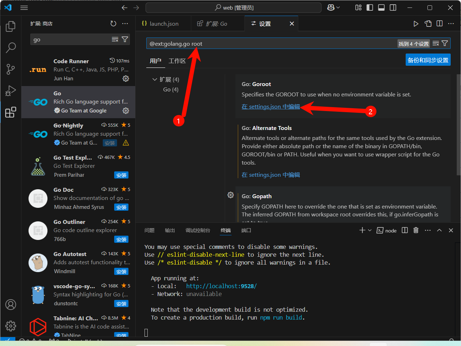This screenshot has height=346, width=461.
Task: Open Gopath setting gear menu
Action: (230, 195)
